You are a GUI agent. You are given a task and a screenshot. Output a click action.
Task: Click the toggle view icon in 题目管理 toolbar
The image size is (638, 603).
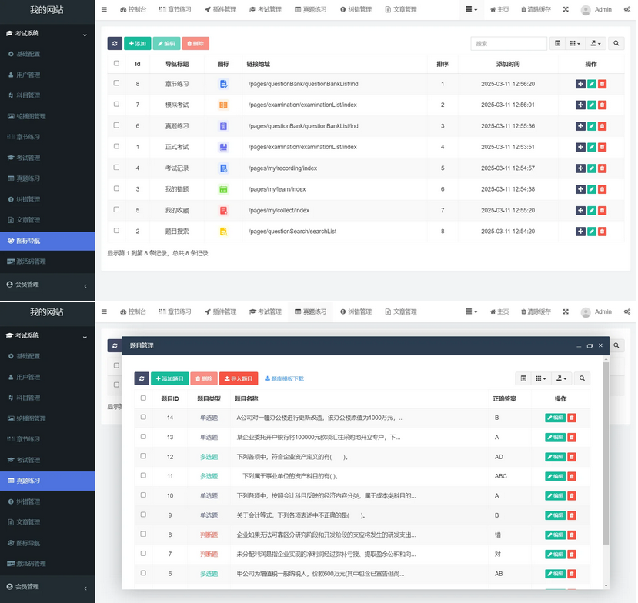[x=523, y=378]
